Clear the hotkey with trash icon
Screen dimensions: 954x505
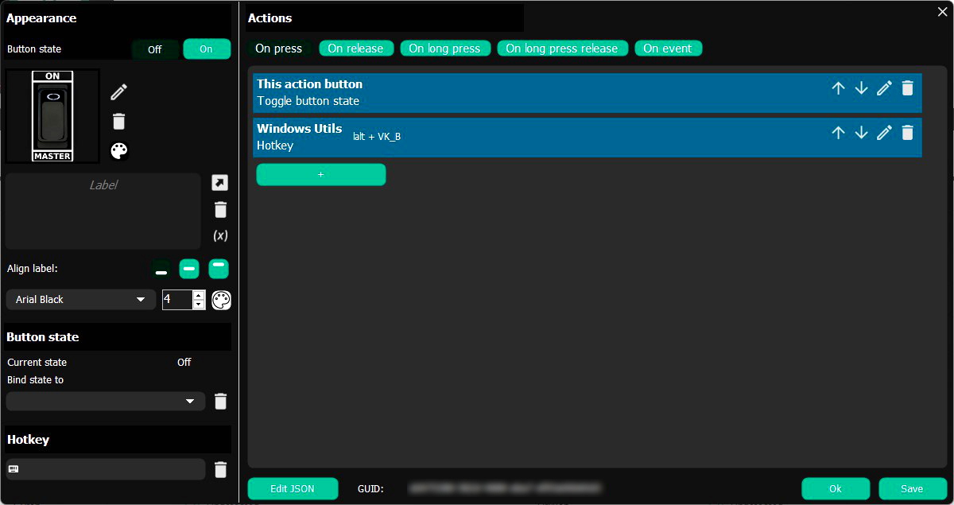pos(220,469)
